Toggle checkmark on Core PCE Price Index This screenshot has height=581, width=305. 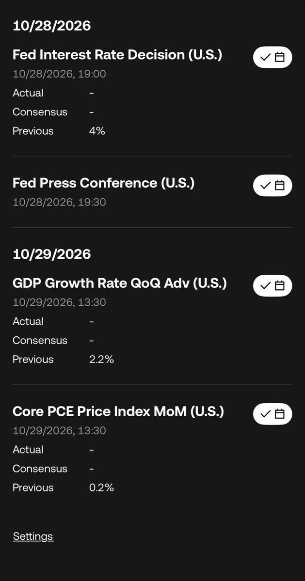click(x=266, y=413)
